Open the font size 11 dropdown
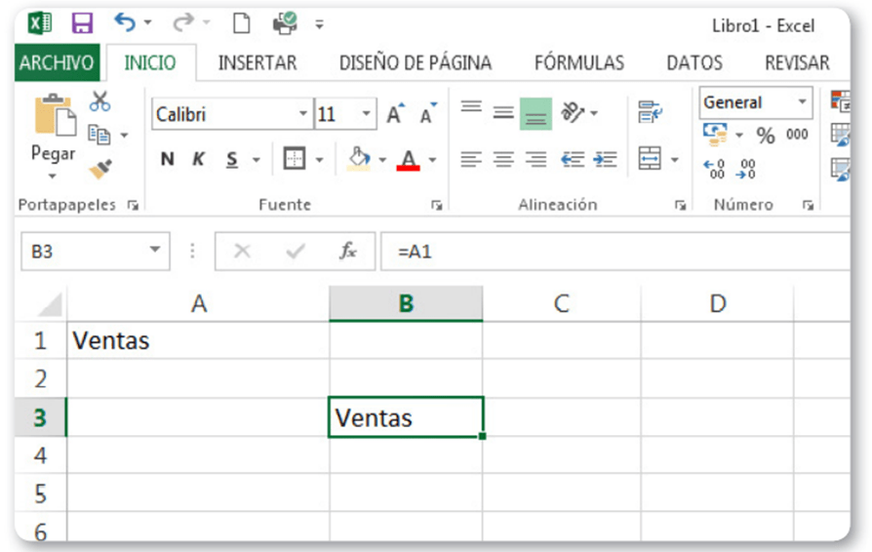The image size is (872, 552). 366,113
